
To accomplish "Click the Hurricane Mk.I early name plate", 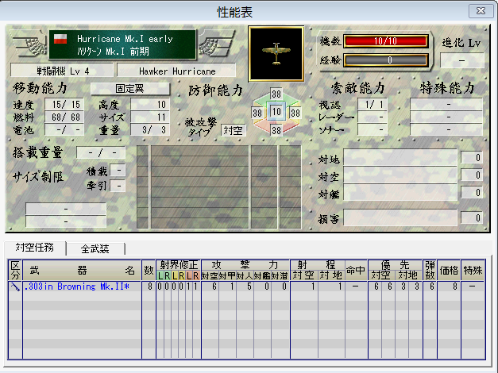I will (x=122, y=44).
